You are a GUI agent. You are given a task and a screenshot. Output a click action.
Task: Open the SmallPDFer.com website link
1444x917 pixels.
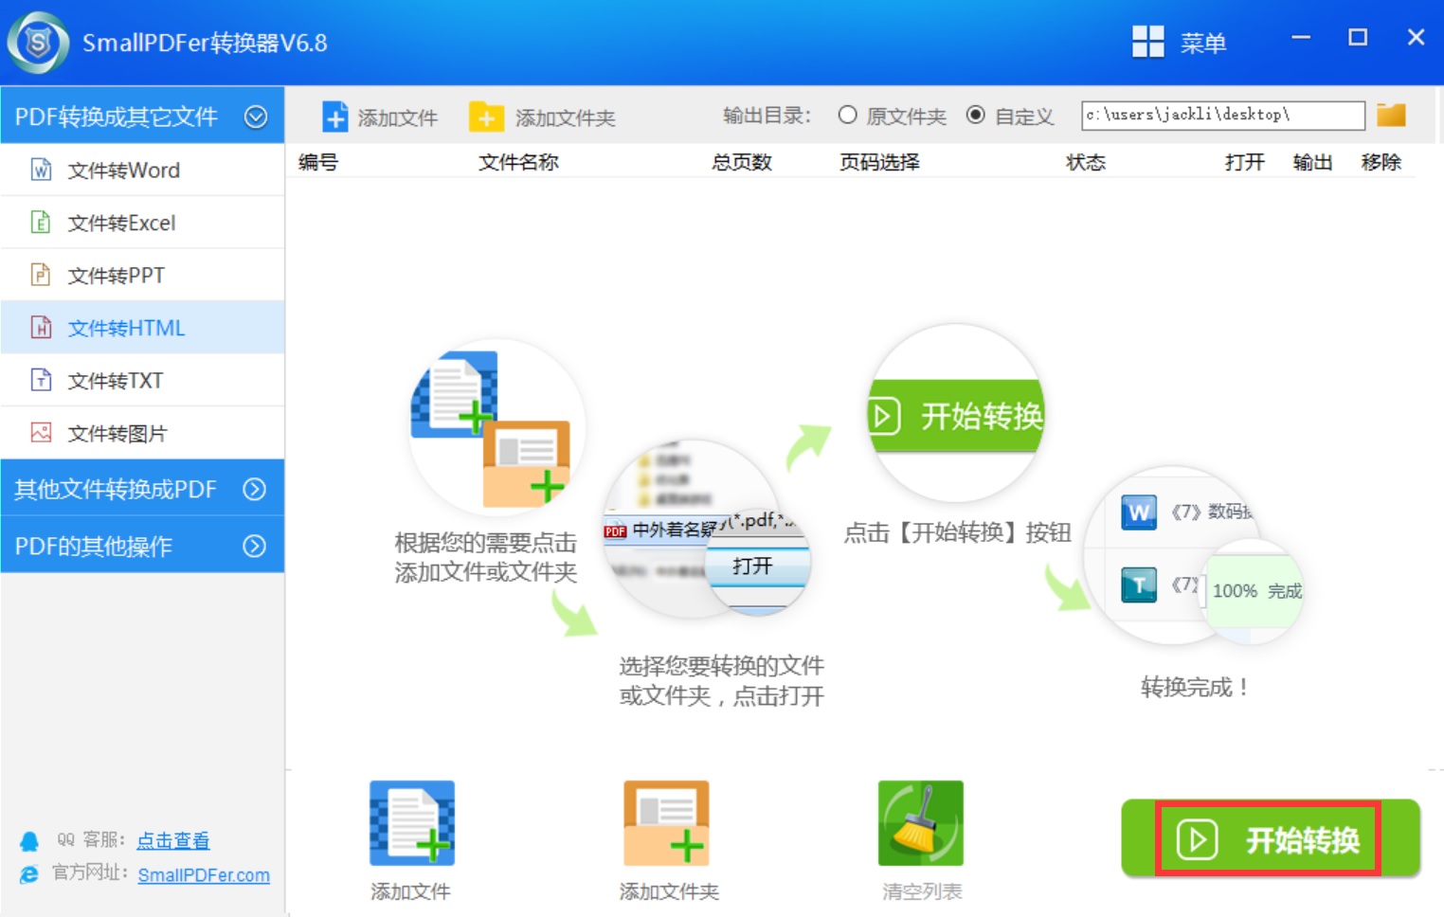[204, 875]
